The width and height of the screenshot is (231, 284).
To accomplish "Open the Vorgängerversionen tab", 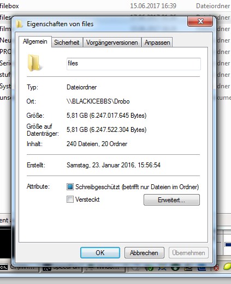I will [x=112, y=43].
